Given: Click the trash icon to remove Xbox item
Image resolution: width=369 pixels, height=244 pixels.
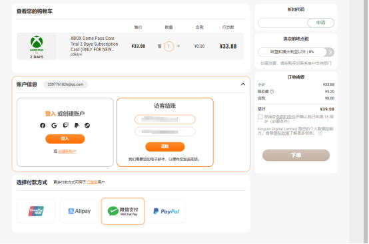Looking at the screenshot, I should click(159, 46).
